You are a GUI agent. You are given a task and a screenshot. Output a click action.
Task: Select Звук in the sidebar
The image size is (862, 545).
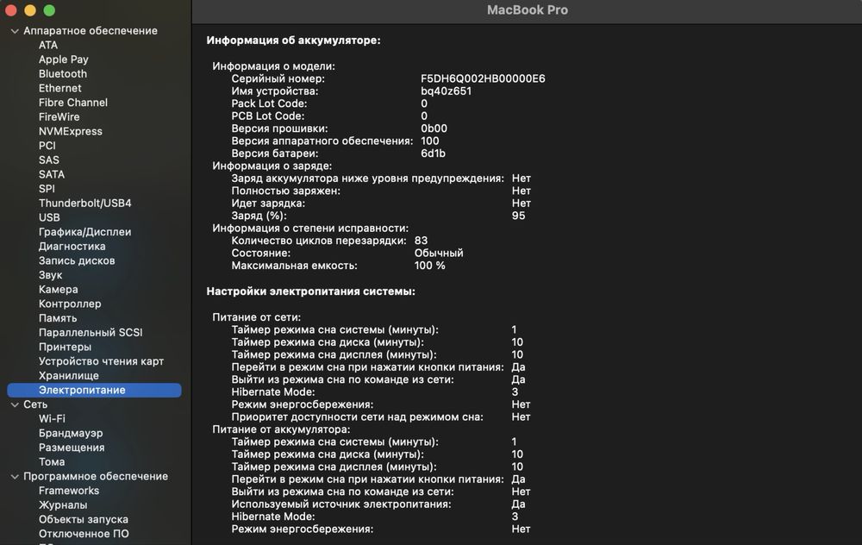pos(50,275)
